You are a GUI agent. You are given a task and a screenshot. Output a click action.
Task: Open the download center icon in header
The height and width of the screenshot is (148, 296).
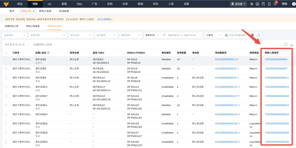(x=257, y=4)
